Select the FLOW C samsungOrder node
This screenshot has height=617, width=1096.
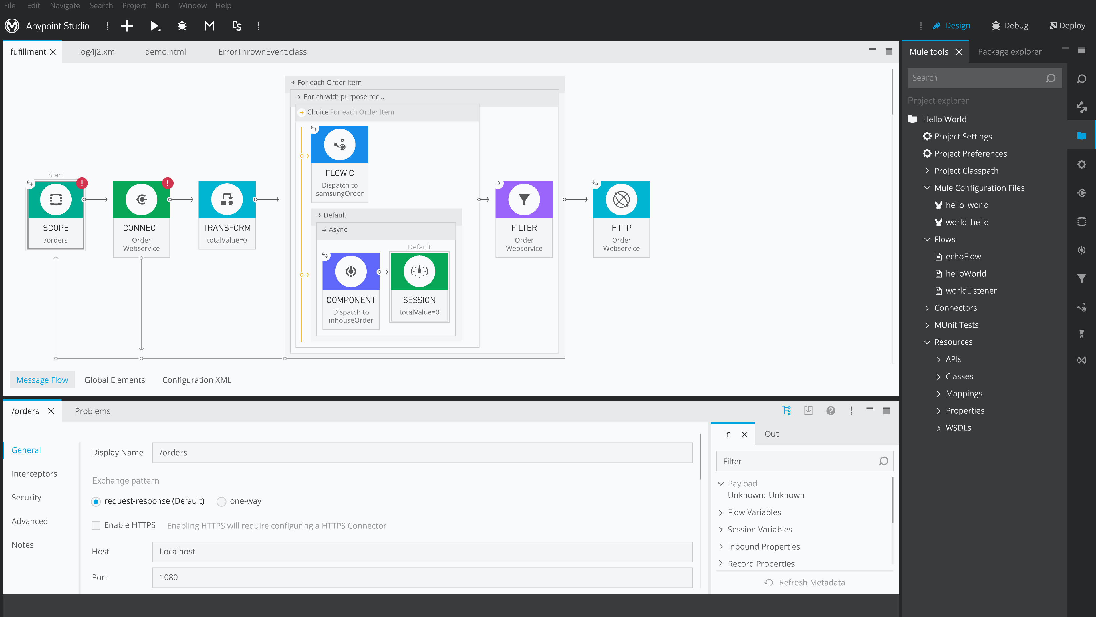(x=340, y=164)
